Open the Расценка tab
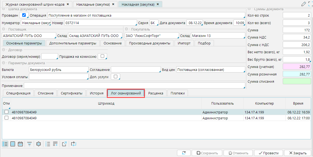This screenshot has width=313, height=157. tap(156, 93)
